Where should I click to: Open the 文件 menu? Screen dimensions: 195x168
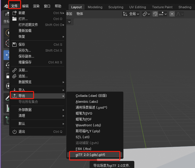pos(14,6)
